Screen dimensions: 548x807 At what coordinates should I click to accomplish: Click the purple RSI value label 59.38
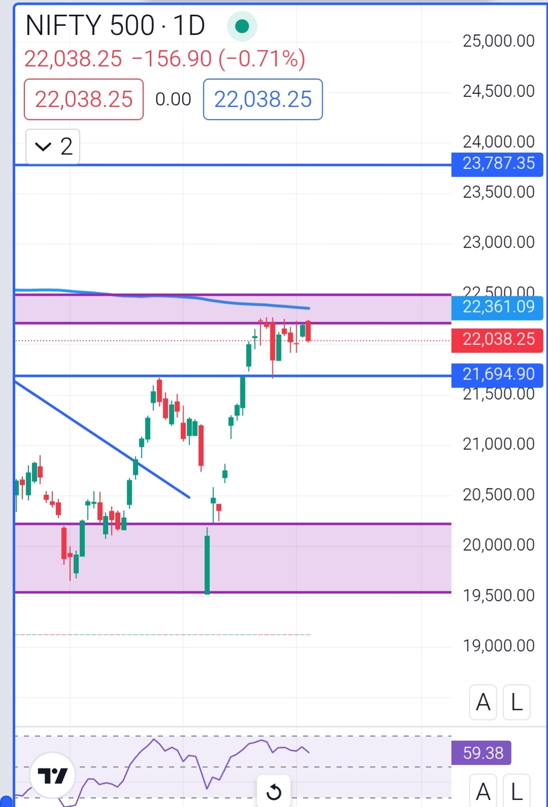coord(482,753)
